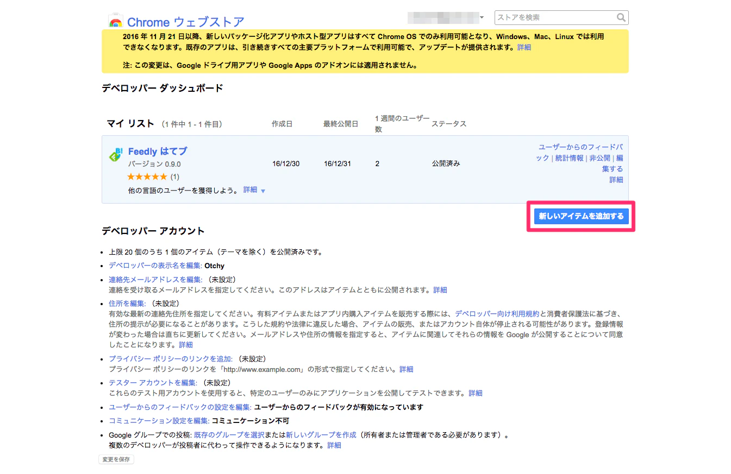Click 詳細 link after tester account description

pyautogui.click(x=475, y=393)
